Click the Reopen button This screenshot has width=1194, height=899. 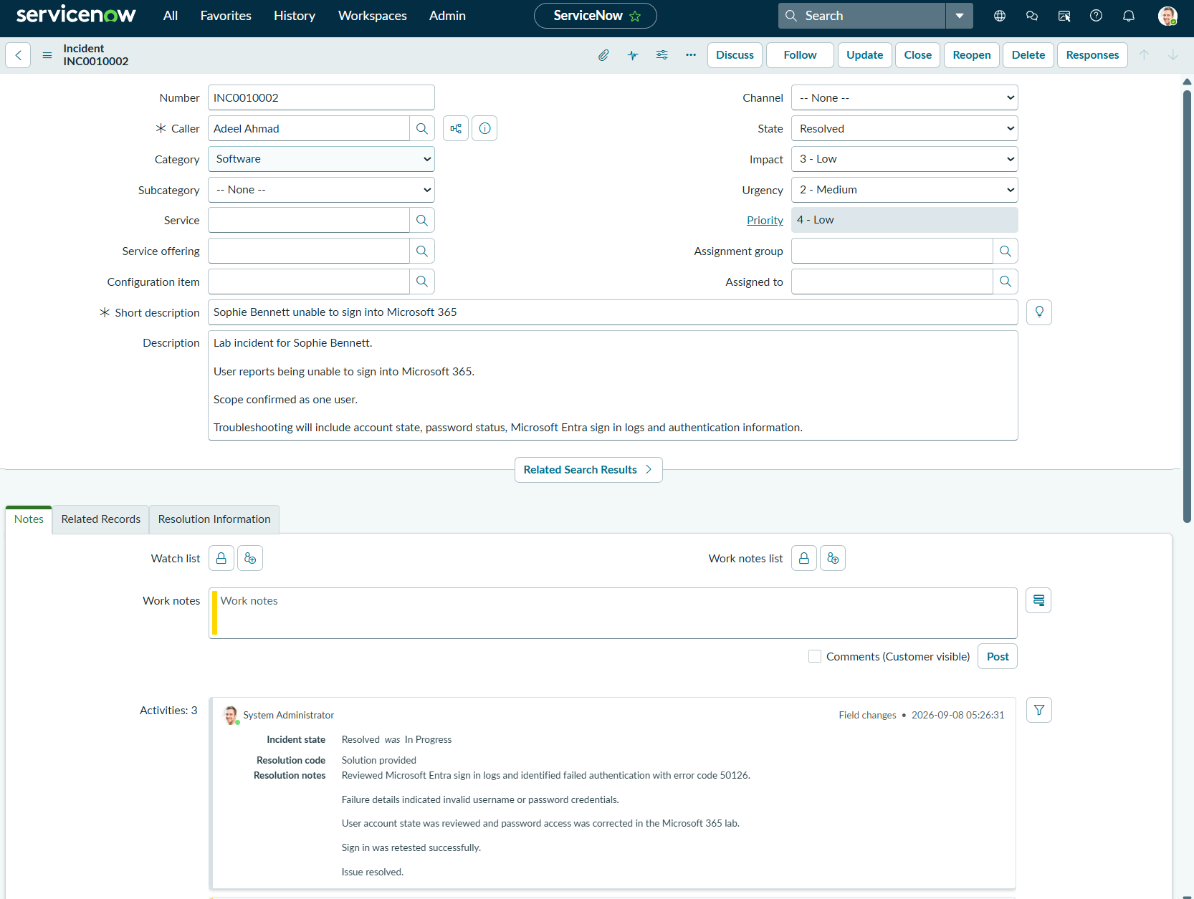coord(972,55)
